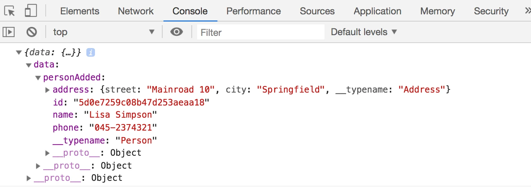Screen dimensions: 531x188
Task: Open the Sources tab
Action: pos(317,11)
